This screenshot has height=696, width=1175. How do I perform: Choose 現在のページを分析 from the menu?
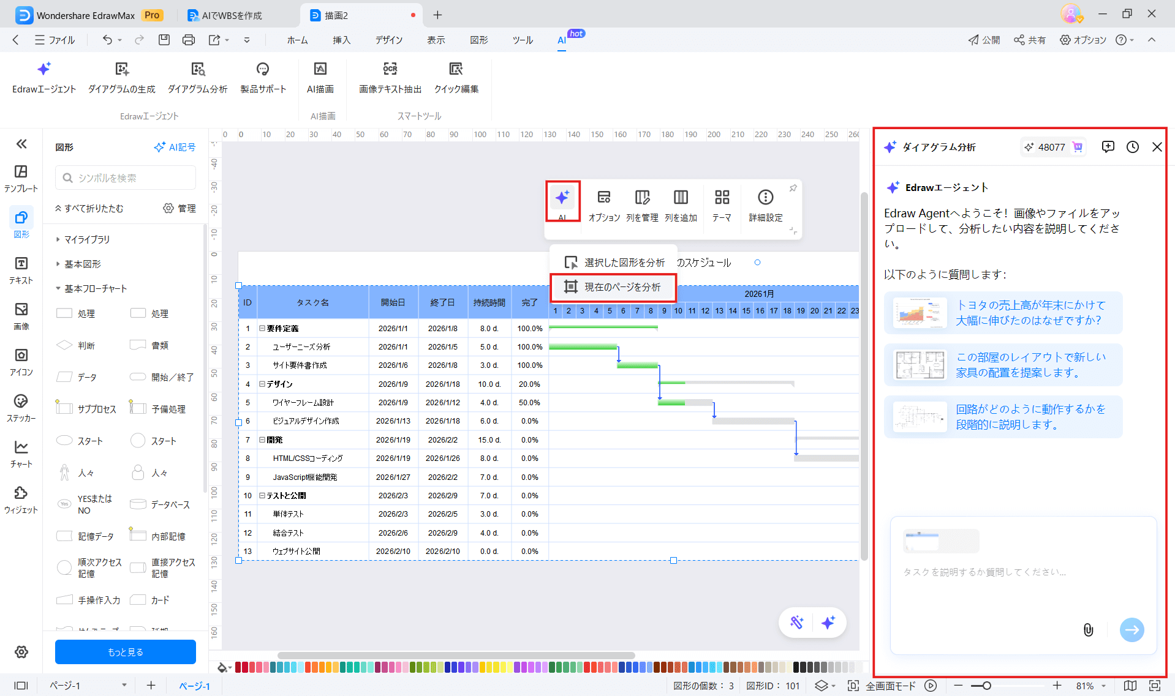(x=614, y=287)
